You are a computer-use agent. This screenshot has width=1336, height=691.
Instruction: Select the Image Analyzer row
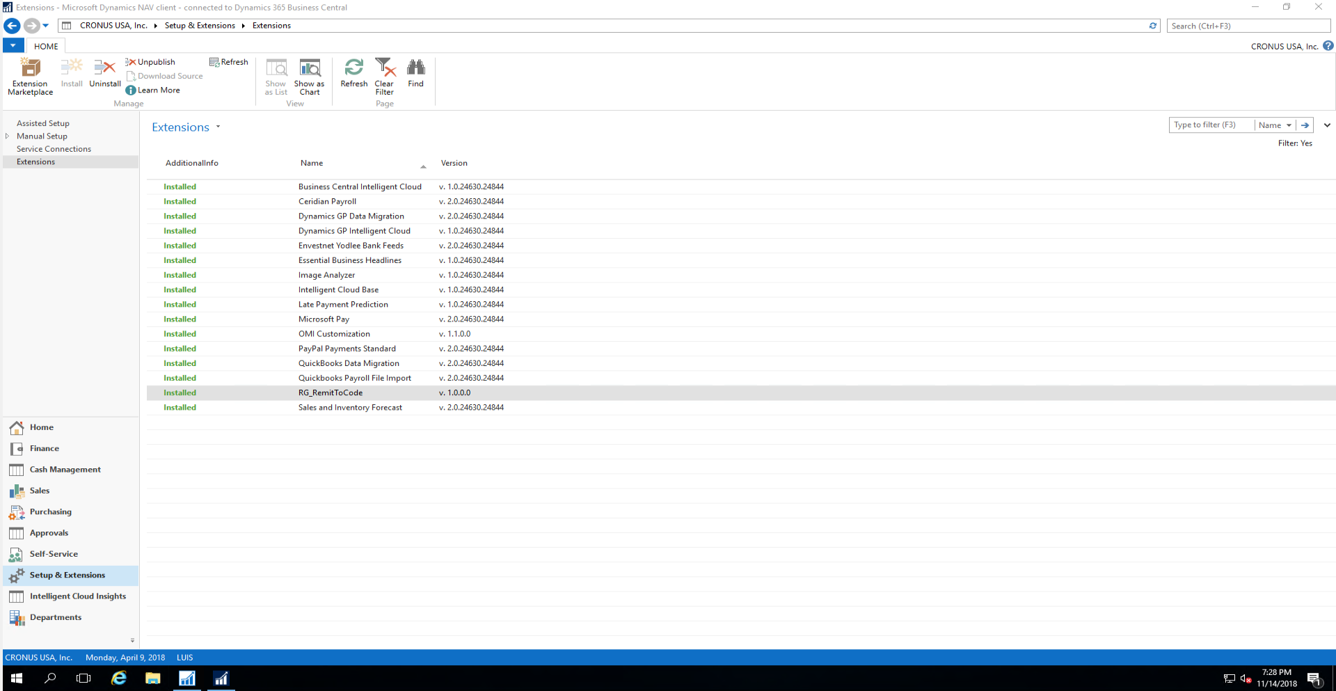741,275
